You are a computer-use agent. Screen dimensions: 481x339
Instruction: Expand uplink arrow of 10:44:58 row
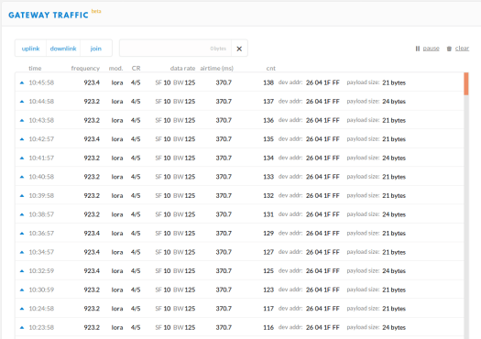[22, 102]
